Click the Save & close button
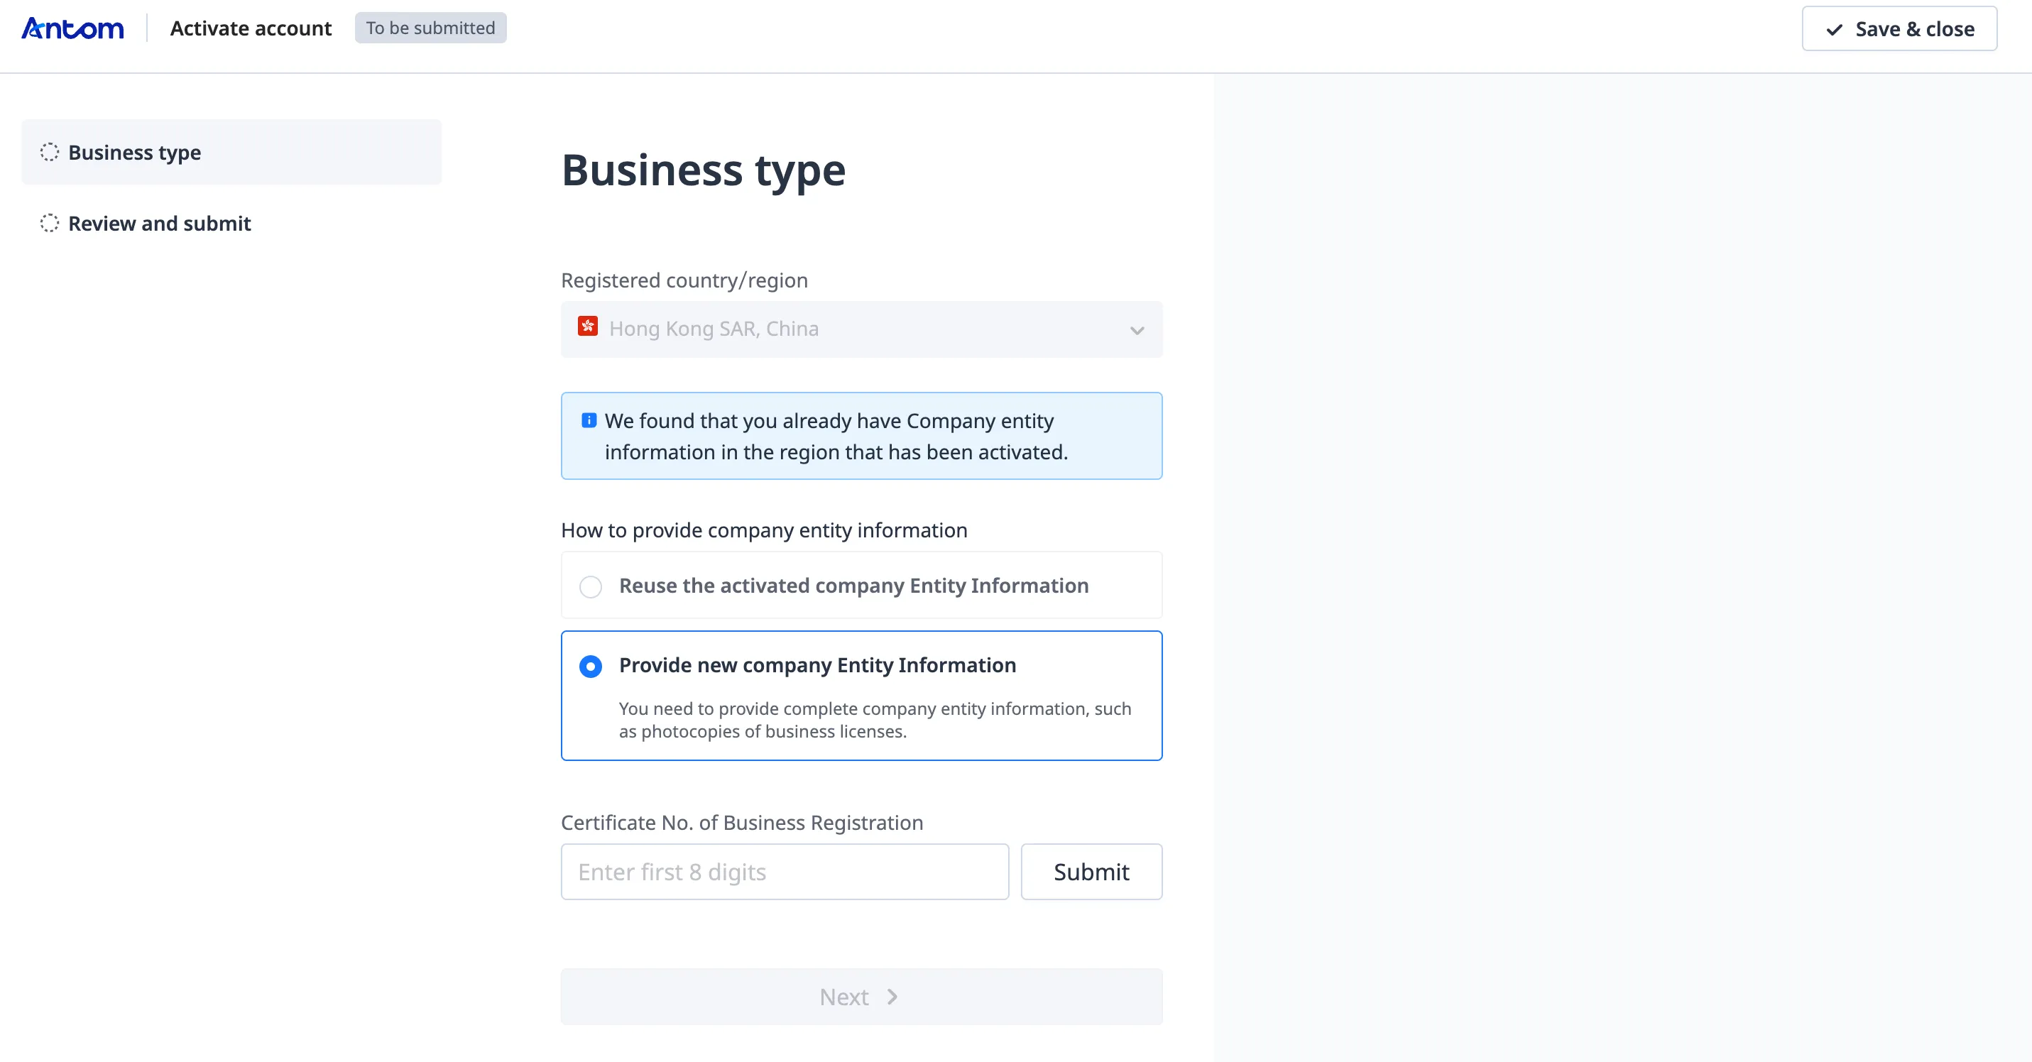The image size is (2032, 1062). coord(1899,29)
